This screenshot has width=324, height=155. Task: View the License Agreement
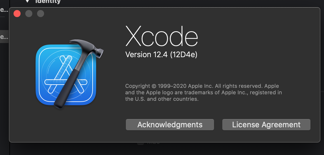pyautogui.click(x=266, y=125)
